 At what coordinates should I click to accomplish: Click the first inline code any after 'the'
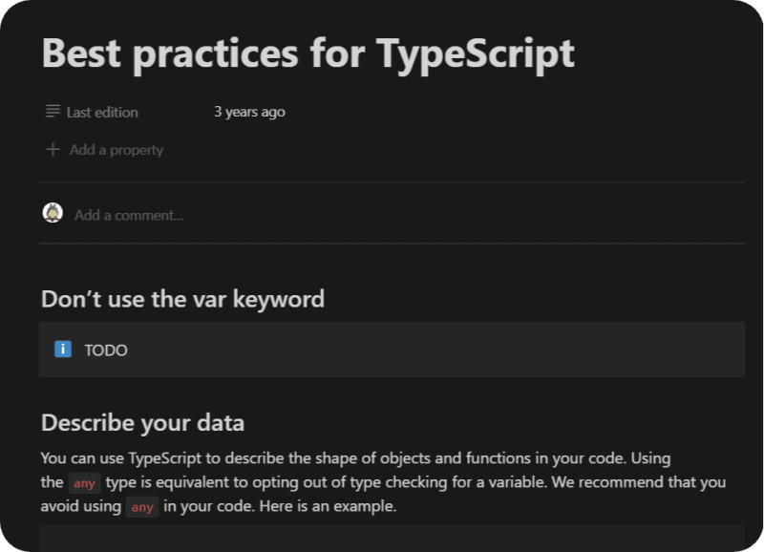(84, 483)
